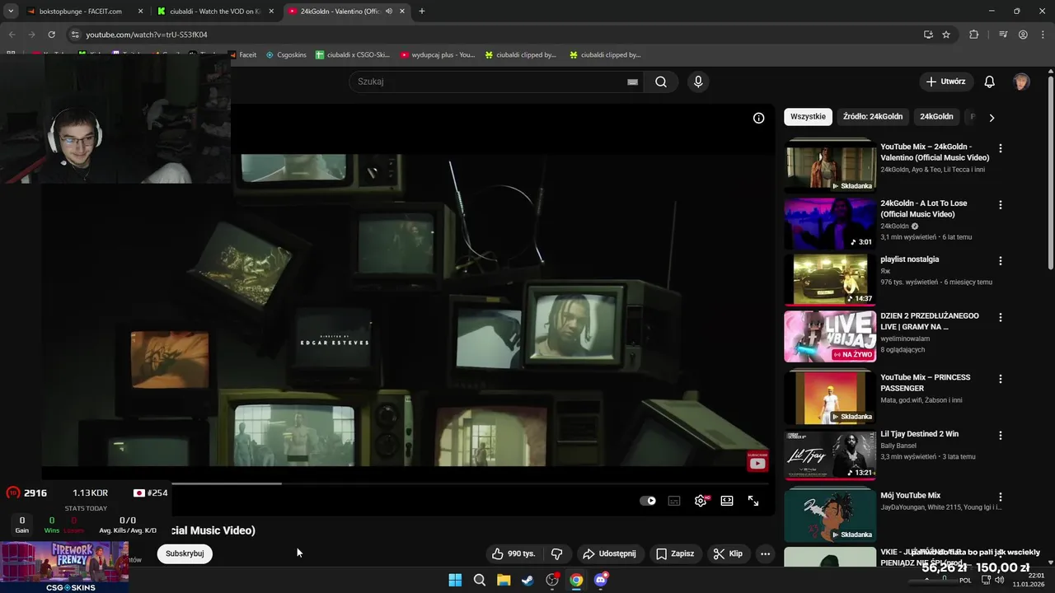Open options for Mój YouTube Mix
1055x593 pixels.
pyautogui.click(x=1001, y=497)
